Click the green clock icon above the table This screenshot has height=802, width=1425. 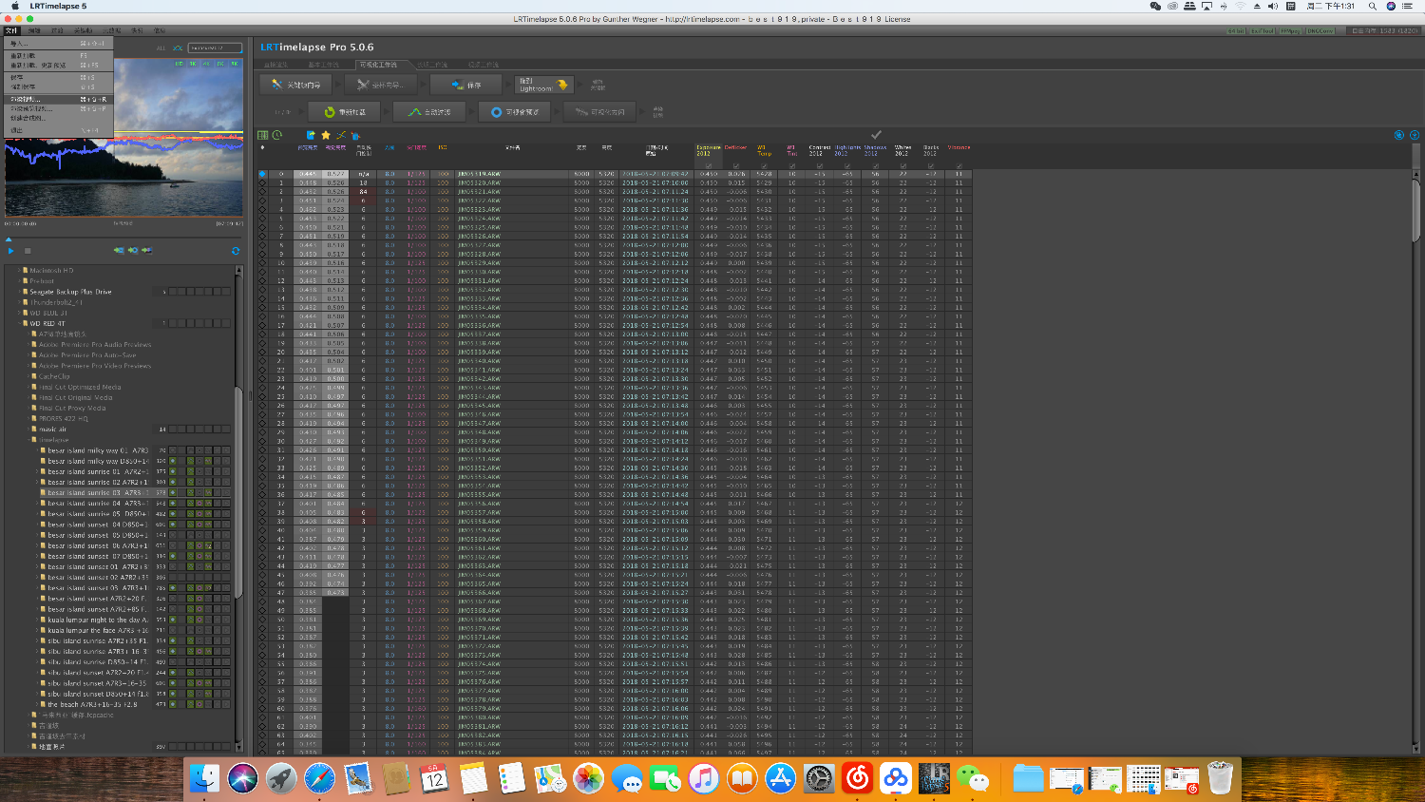[x=277, y=135]
